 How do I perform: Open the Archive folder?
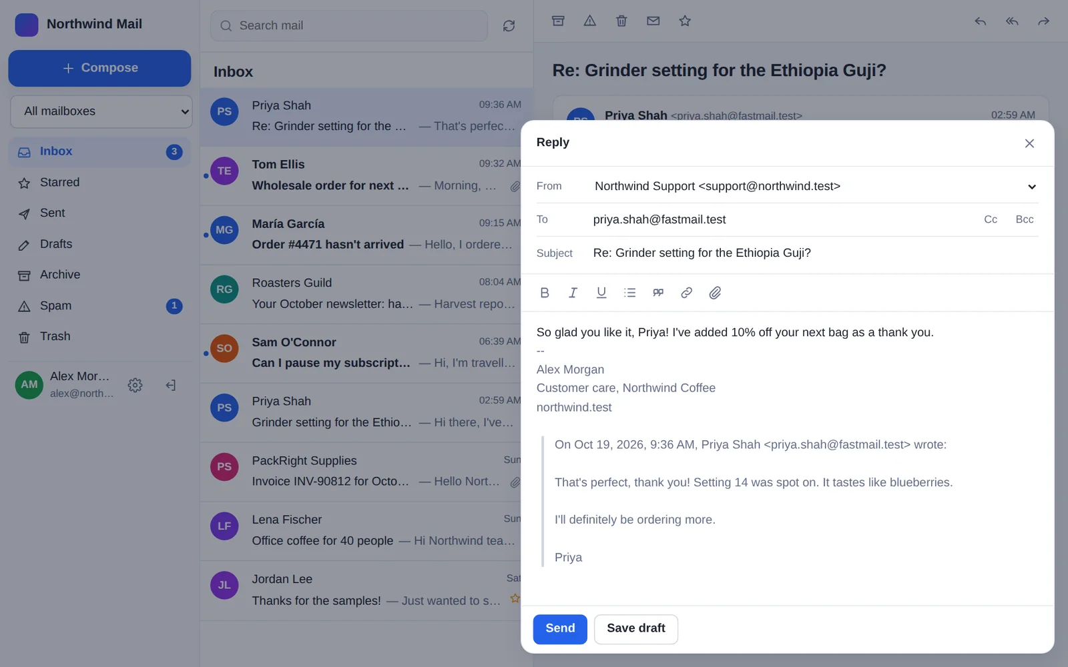point(99,275)
